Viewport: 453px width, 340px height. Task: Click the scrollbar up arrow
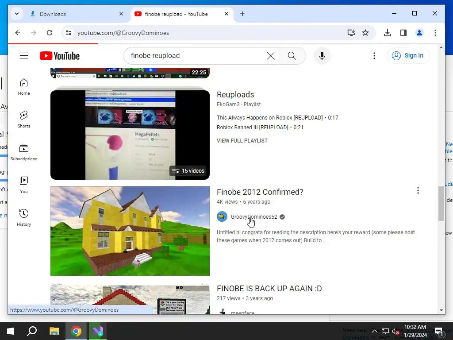[x=441, y=47]
